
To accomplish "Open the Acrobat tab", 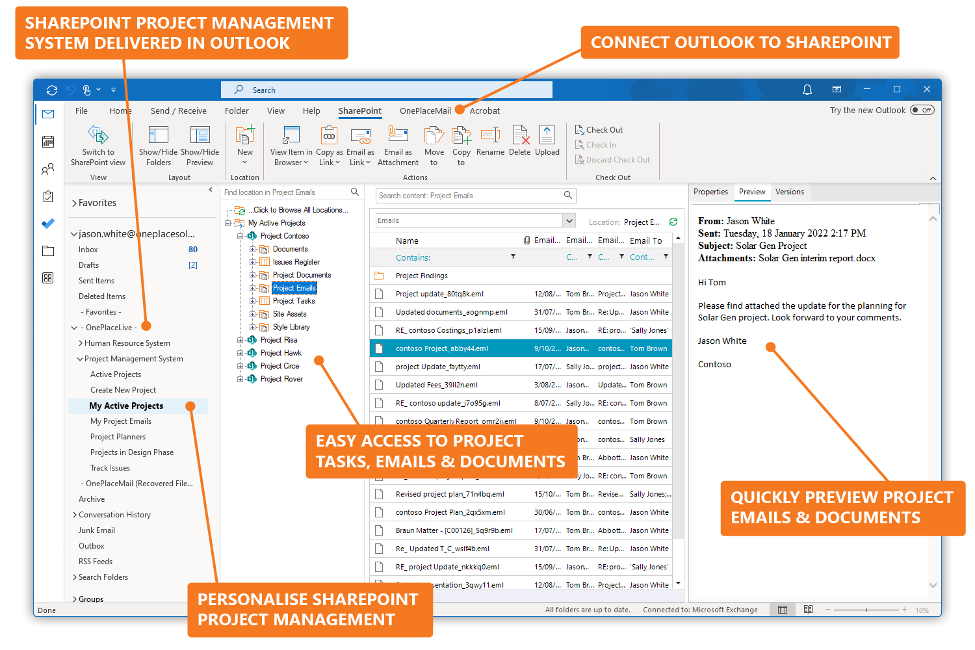I will (x=485, y=111).
